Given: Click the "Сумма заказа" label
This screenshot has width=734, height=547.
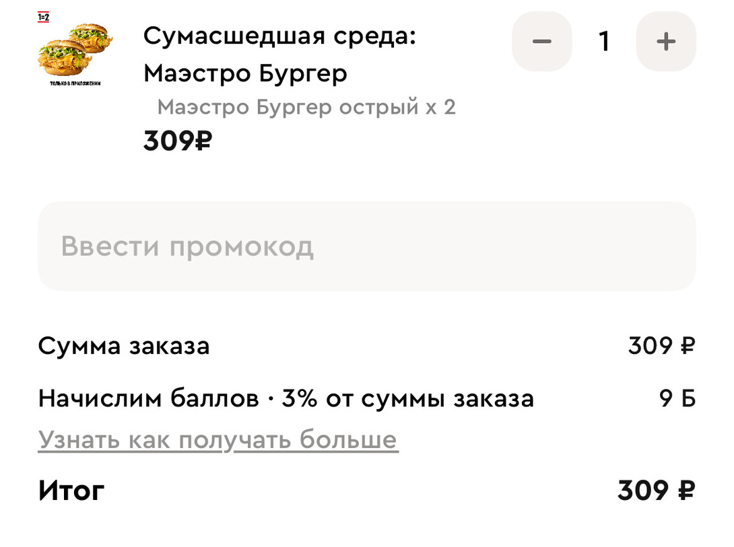Looking at the screenshot, I should tap(124, 346).
